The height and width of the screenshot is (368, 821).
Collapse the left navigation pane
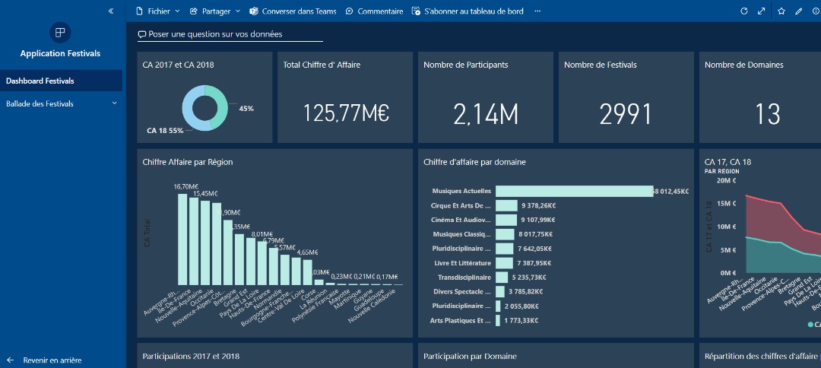pyautogui.click(x=111, y=11)
